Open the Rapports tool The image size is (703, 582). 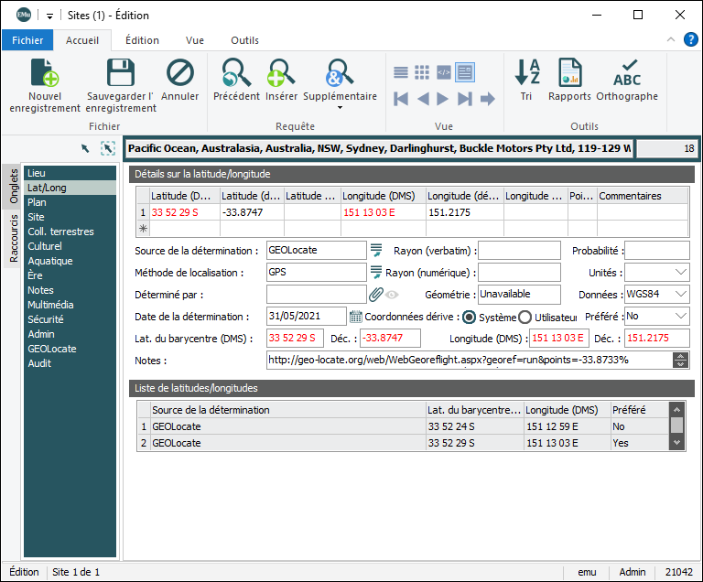569,73
